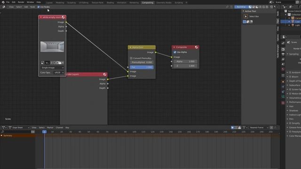Open the Output properties tab icon
Screen dimensions: 301x169
(283, 54)
